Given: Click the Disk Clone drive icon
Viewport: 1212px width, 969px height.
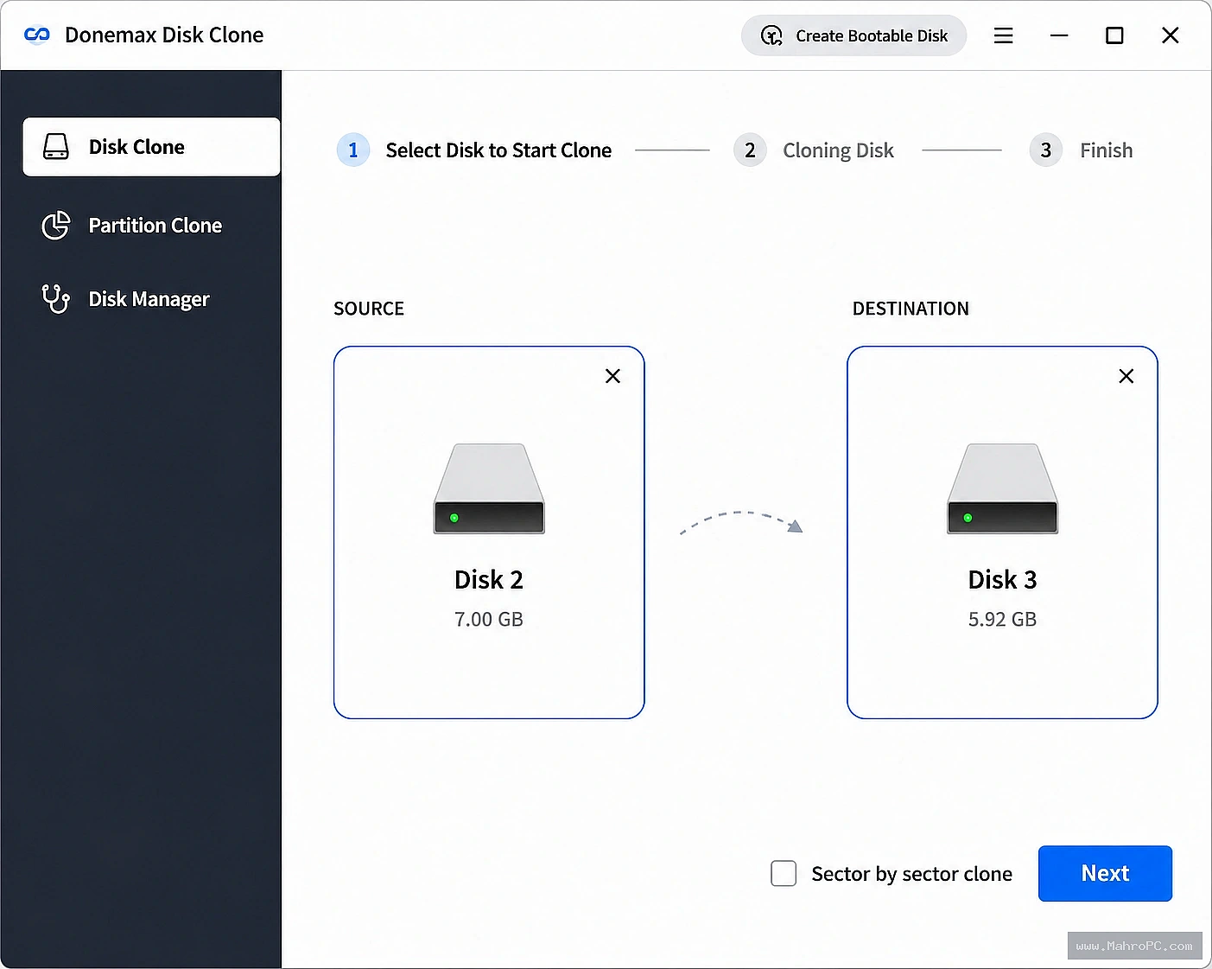Looking at the screenshot, I should pyautogui.click(x=56, y=147).
